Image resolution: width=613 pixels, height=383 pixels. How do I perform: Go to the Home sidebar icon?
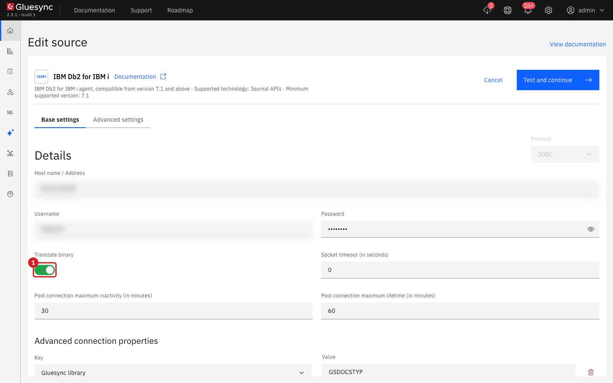10,31
